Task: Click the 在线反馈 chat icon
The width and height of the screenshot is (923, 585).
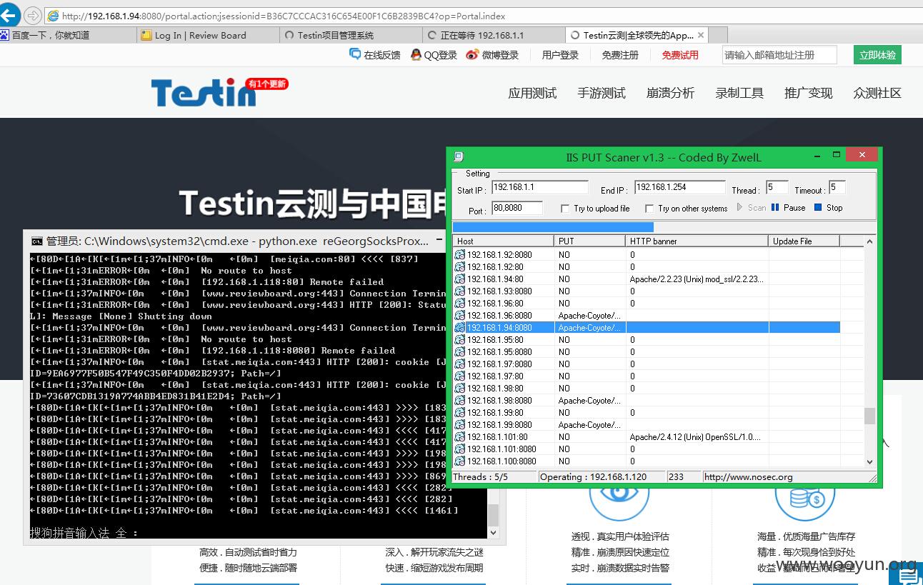Action: [355, 54]
